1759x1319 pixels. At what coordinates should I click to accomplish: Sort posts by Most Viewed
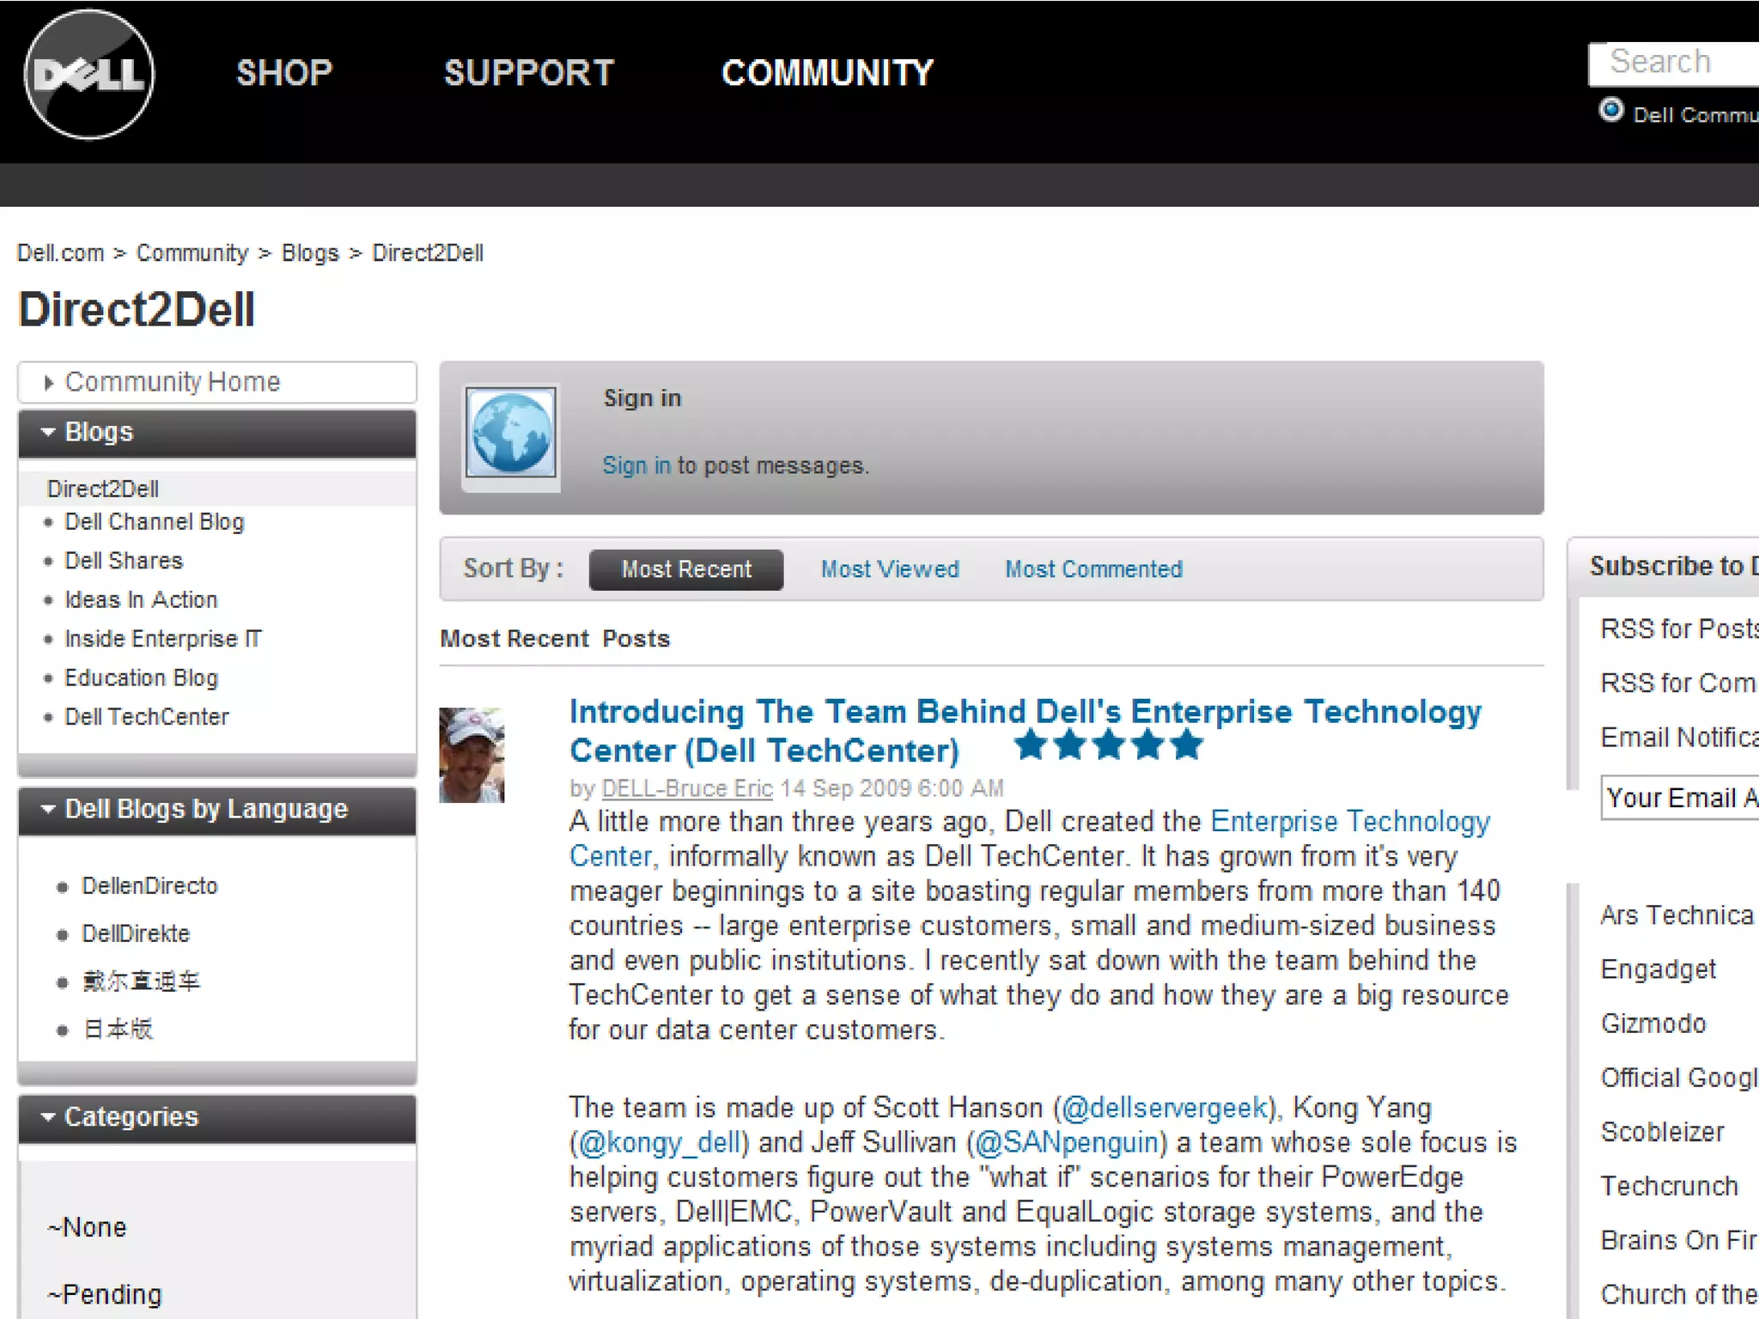[x=890, y=569]
